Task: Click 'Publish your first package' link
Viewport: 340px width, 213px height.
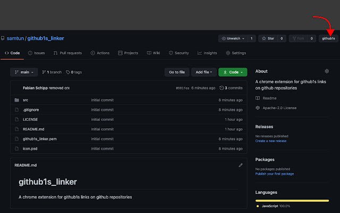Action: click(275, 174)
